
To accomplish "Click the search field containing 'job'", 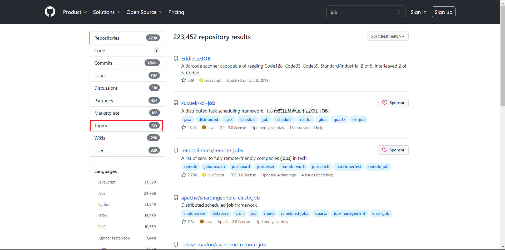I will [x=366, y=12].
